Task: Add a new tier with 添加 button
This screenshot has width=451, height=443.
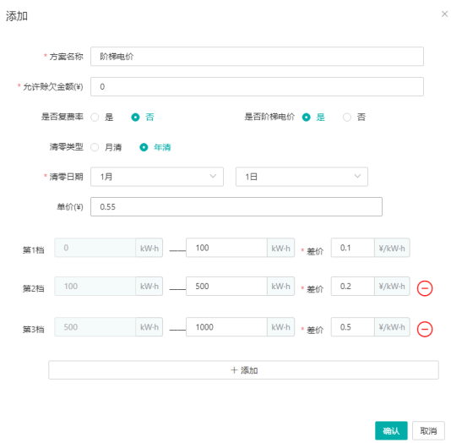Action: [x=243, y=370]
